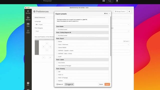Check Avec Chants et Placages preset
The image size is (160, 90).
57,66
